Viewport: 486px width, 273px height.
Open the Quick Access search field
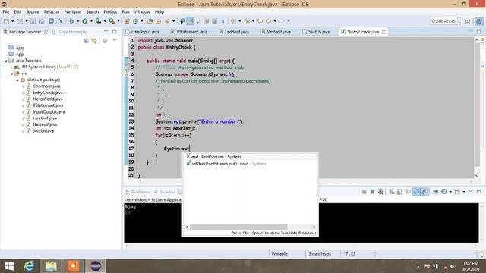tap(444, 21)
